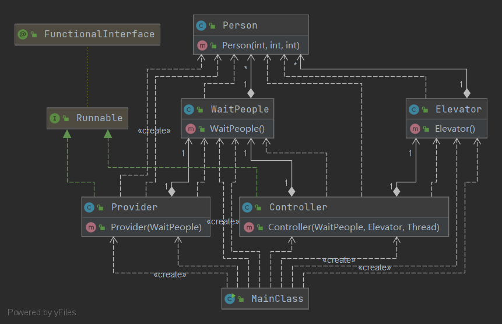Viewport: 502px width, 324px height.
Task: Click the public-access lock icon on Provider title
Action: coord(100,207)
